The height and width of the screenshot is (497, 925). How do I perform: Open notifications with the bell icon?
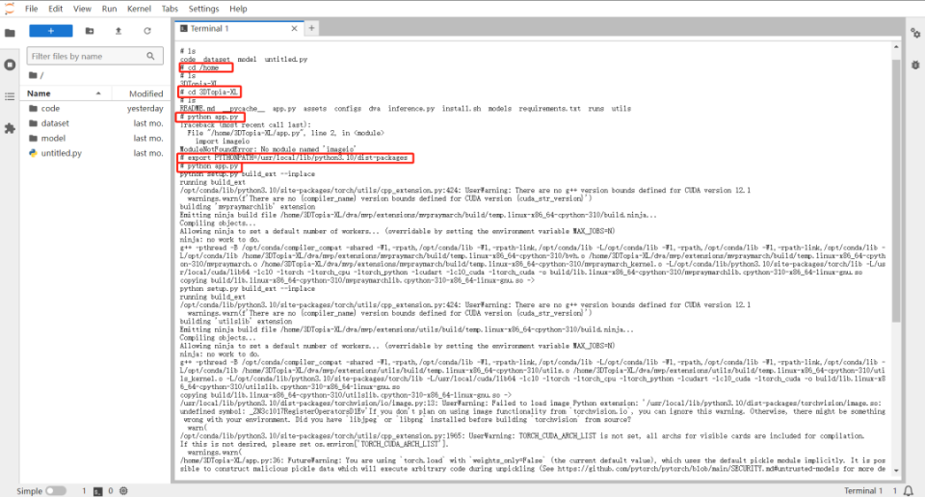point(909,490)
